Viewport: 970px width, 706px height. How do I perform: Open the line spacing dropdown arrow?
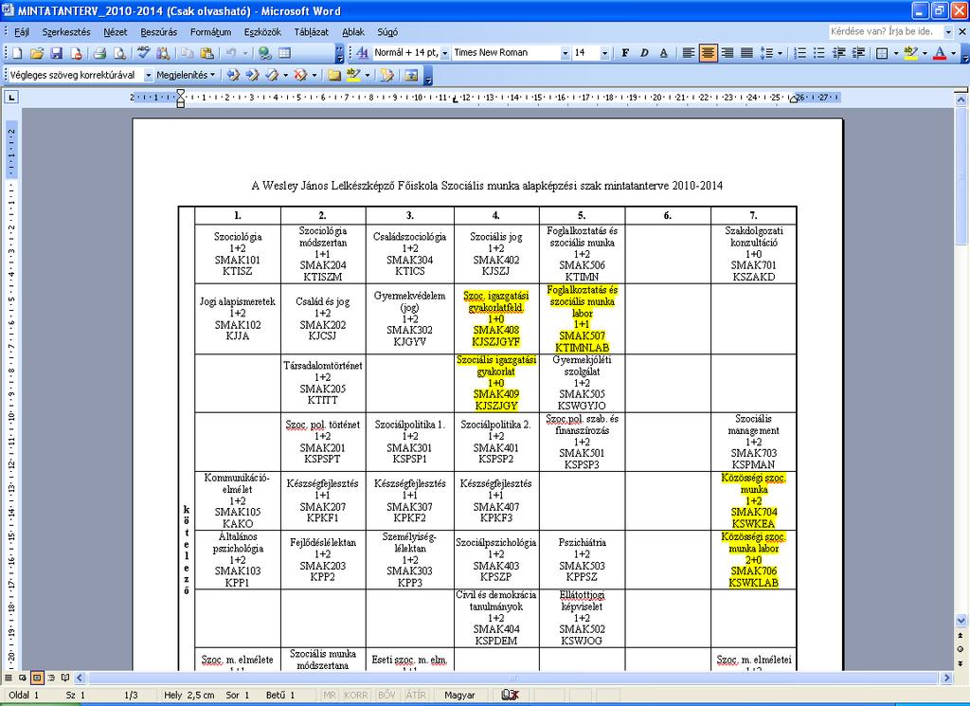pyautogui.click(x=780, y=53)
